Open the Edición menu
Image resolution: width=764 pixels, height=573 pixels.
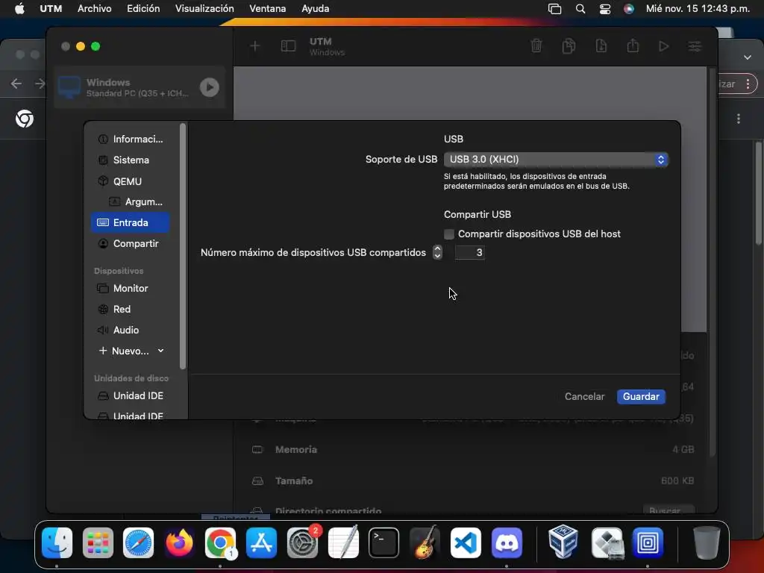(x=143, y=9)
